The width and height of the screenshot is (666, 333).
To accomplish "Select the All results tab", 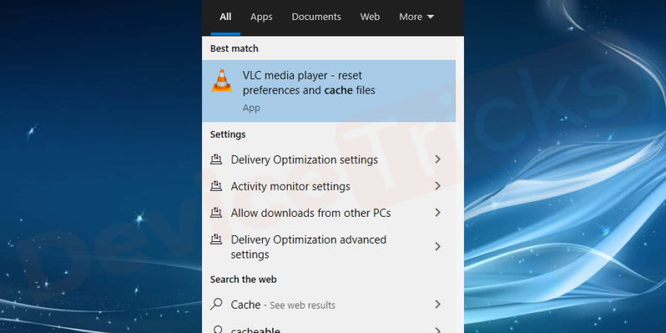I will [225, 17].
